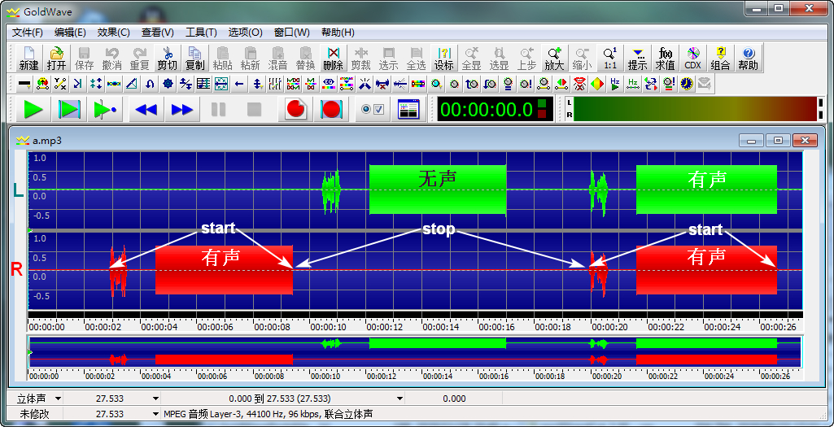This screenshot has width=834, height=427.
Task: Click the green Play button
Action: coord(33,110)
